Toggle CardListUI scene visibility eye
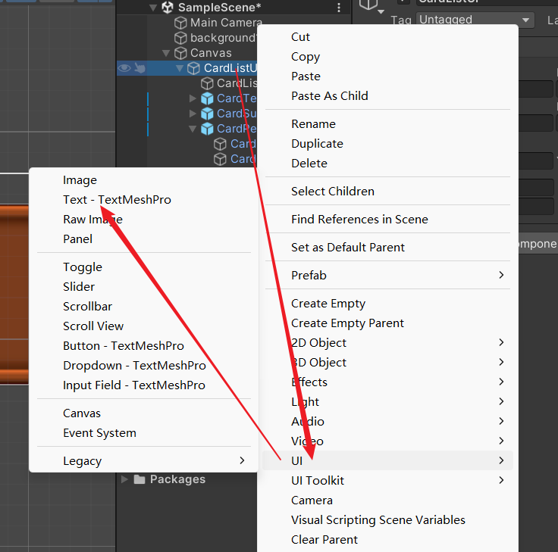This screenshot has width=558, height=552. tap(124, 68)
